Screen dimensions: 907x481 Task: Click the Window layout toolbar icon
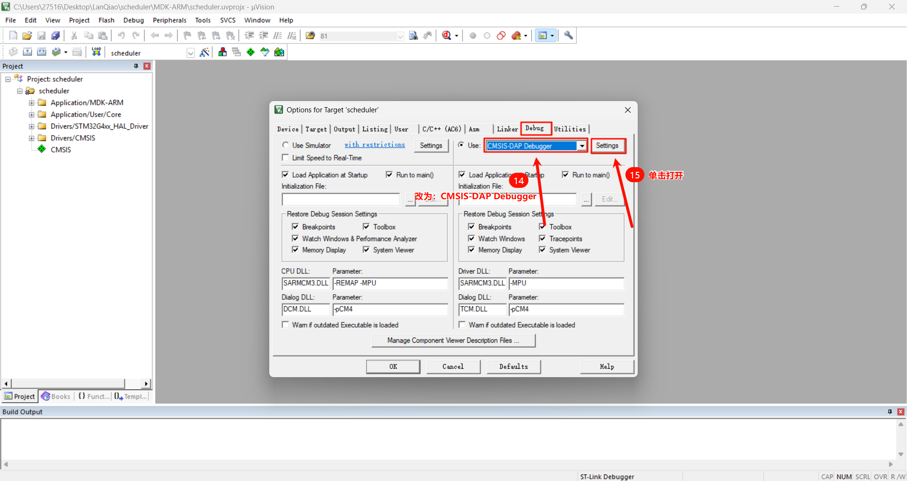(x=543, y=35)
